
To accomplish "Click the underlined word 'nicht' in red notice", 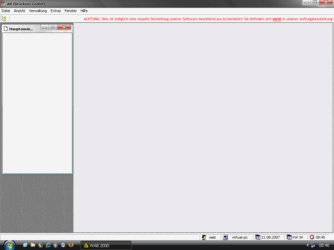I will [x=277, y=19].
